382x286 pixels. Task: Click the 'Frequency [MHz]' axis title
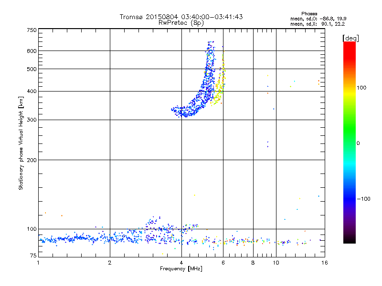coord(181,269)
